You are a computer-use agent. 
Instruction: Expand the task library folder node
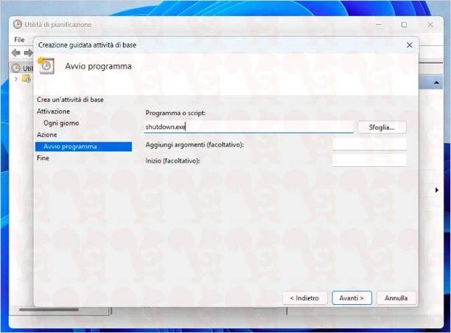tap(16, 79)
